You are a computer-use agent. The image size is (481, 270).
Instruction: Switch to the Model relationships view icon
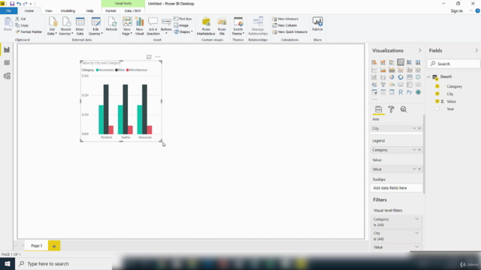coord(7,76)
